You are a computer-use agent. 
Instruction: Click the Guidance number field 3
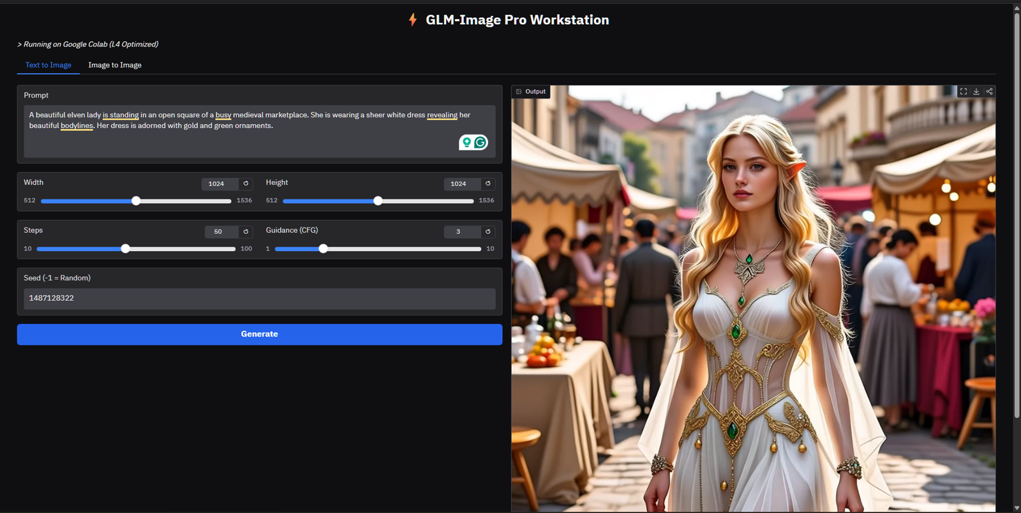click(462, 231)
